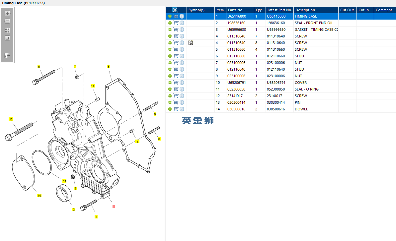The height and width of the screenshot is (241, 396).
Task: Click the single-square fit view icon
Action: [7, 38]
